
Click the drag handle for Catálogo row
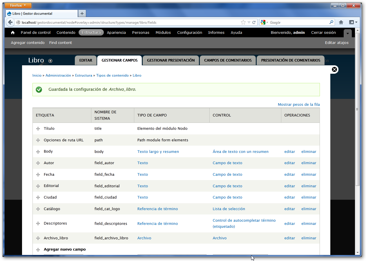[x=38, y=209]
